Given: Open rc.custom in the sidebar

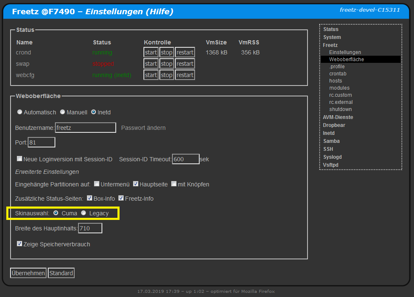Looking at the screenshot, I should [340, 95].
